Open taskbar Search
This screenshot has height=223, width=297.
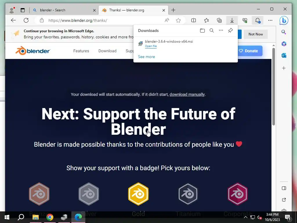pyautogui.click(x=21, y=217)
